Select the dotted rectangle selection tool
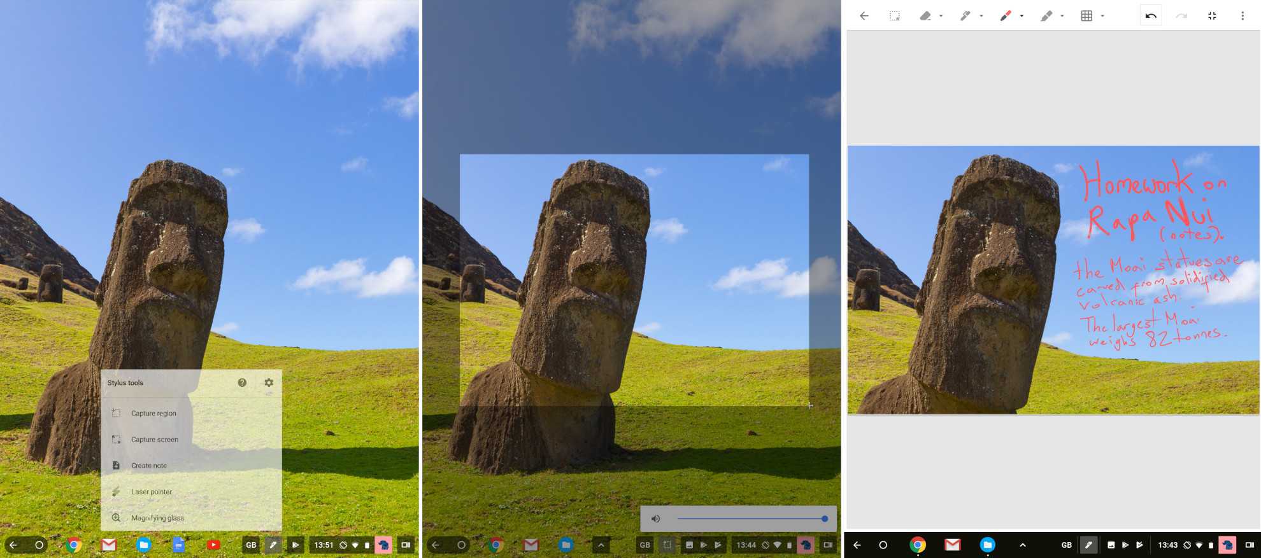 point(894,16)
